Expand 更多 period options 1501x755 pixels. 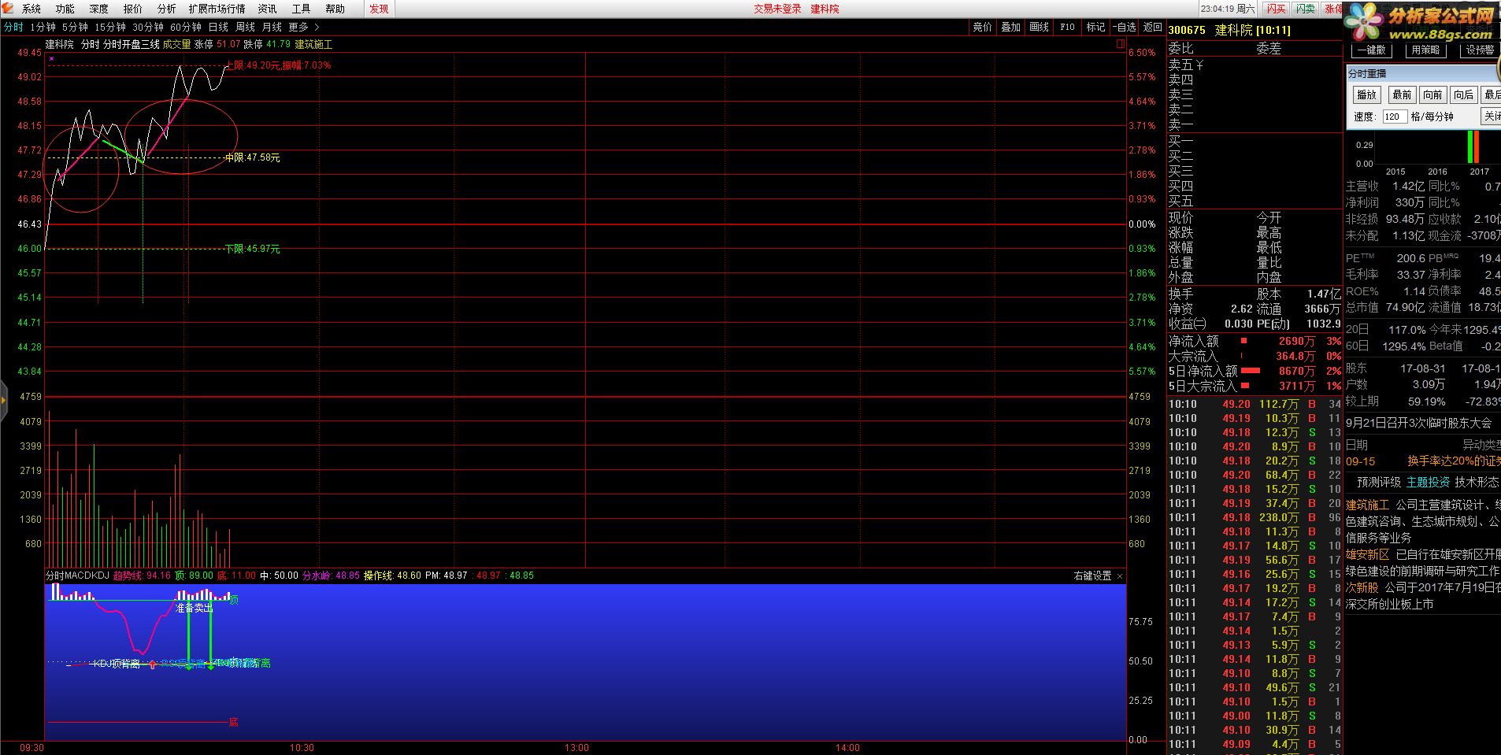click(303, 27)
